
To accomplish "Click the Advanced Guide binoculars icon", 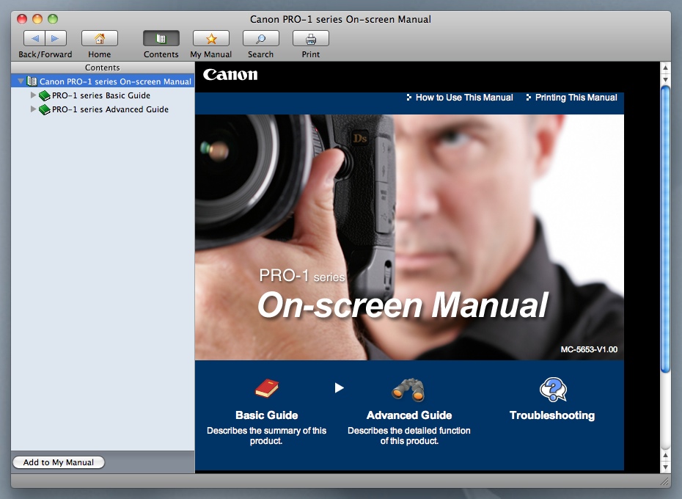I will click(x=408, y=389).
